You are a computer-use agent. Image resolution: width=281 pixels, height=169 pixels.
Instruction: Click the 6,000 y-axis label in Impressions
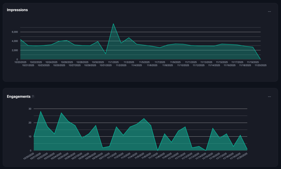(15, 32)
